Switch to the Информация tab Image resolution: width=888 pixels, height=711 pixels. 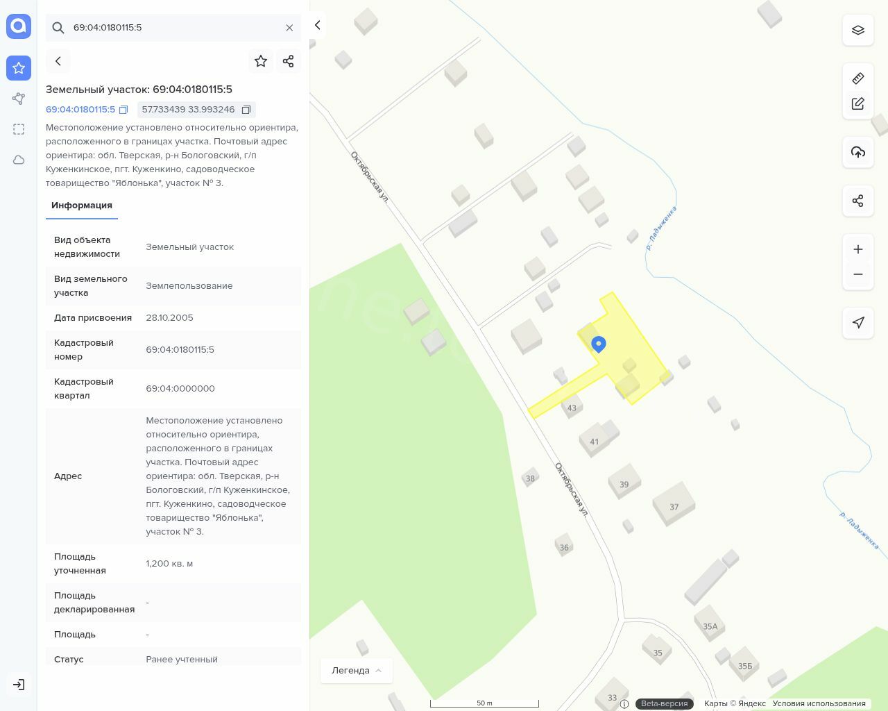coord(82,206)
